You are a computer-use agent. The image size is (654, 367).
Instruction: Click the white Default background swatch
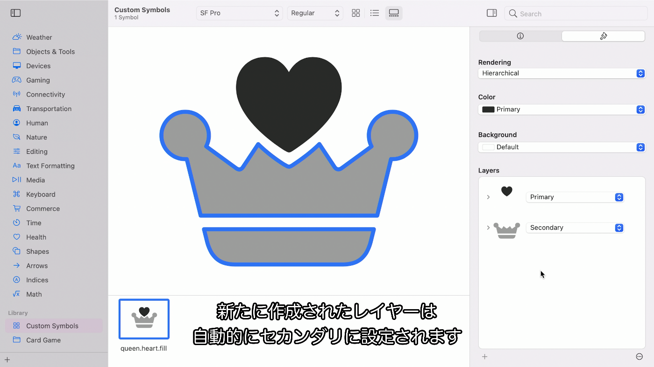tap(488, 147)
